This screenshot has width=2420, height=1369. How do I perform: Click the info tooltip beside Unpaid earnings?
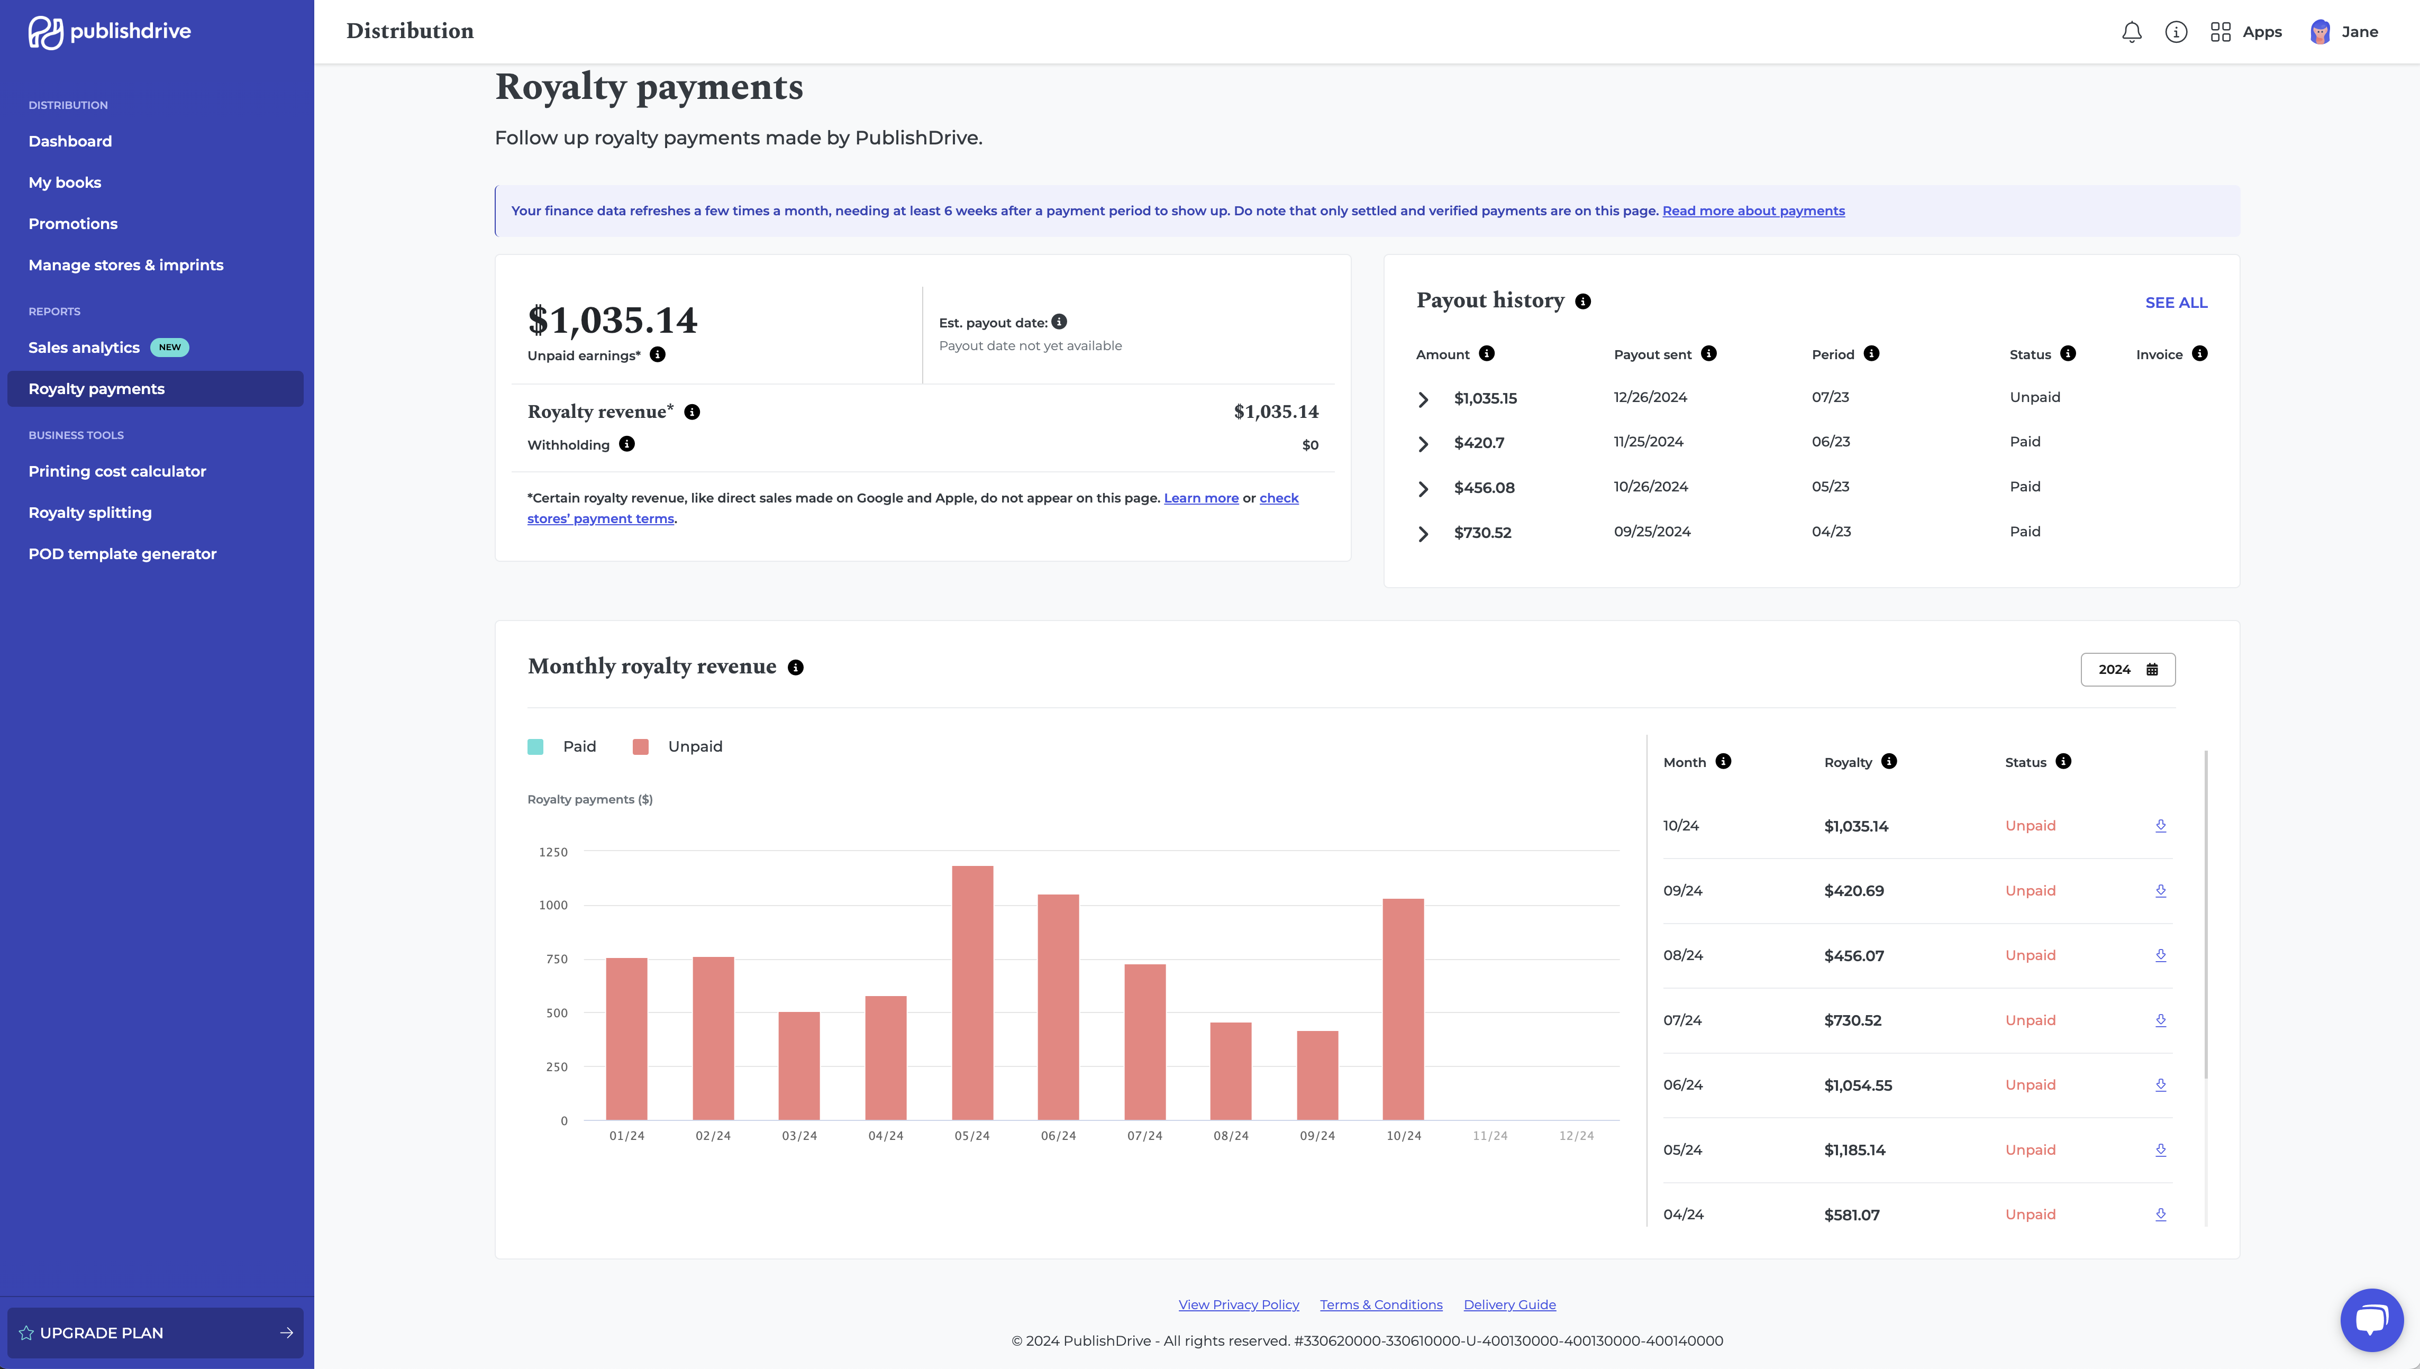657,355
